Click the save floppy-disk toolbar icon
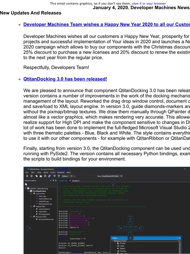This screenshot has height=254, width=190. [45, 176]
